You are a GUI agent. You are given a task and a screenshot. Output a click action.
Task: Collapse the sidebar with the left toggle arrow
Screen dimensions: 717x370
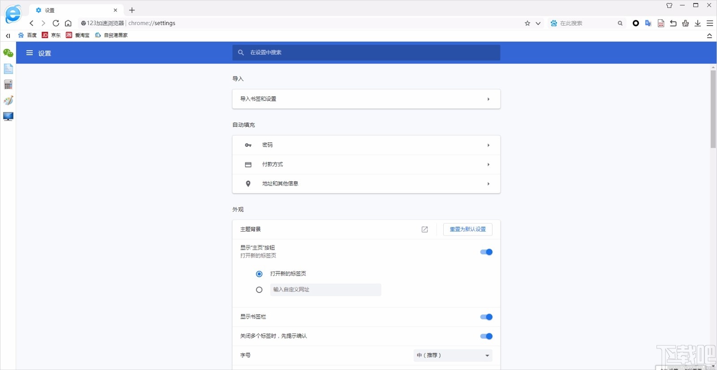tap(8, 35)
